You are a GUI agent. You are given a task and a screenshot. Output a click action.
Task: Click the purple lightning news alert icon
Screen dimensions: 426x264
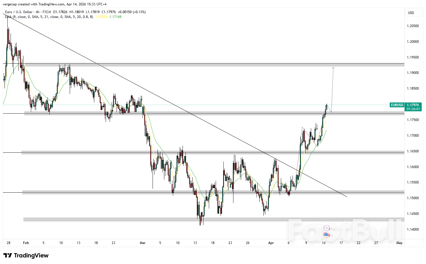(x=327, y=228)
